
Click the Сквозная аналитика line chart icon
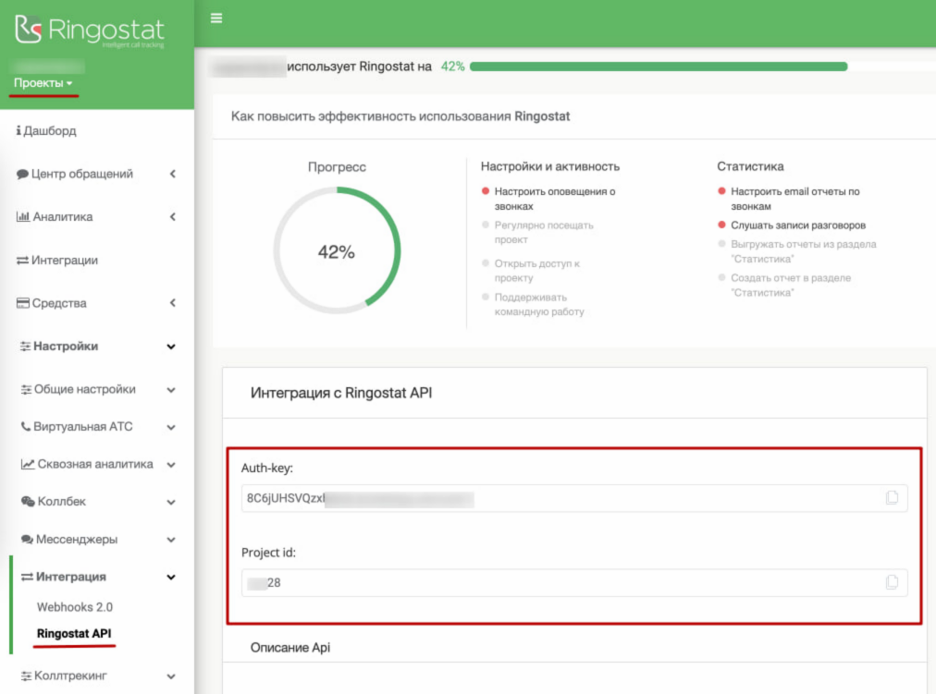(x=28, y=465)
